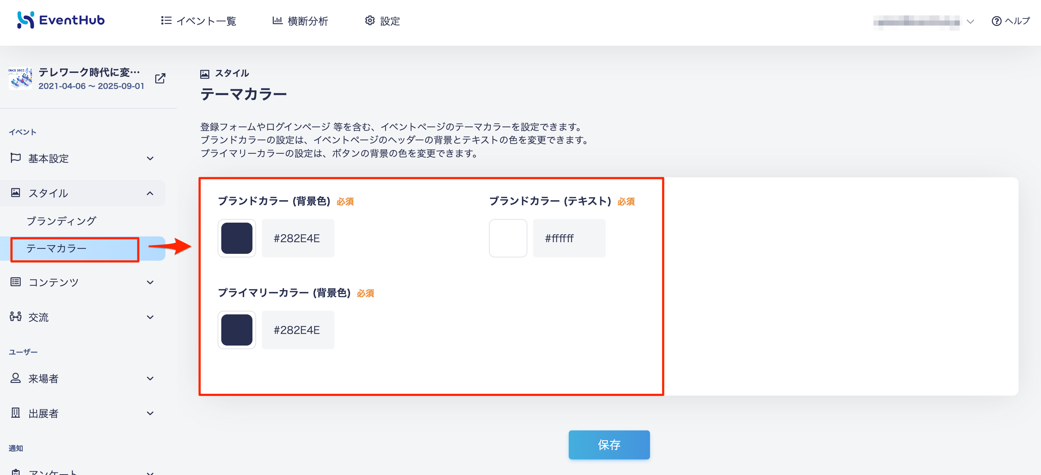
Task: Click event title テレワーク時代に変…
Action: pyautogui.click(x=89, y=72)
